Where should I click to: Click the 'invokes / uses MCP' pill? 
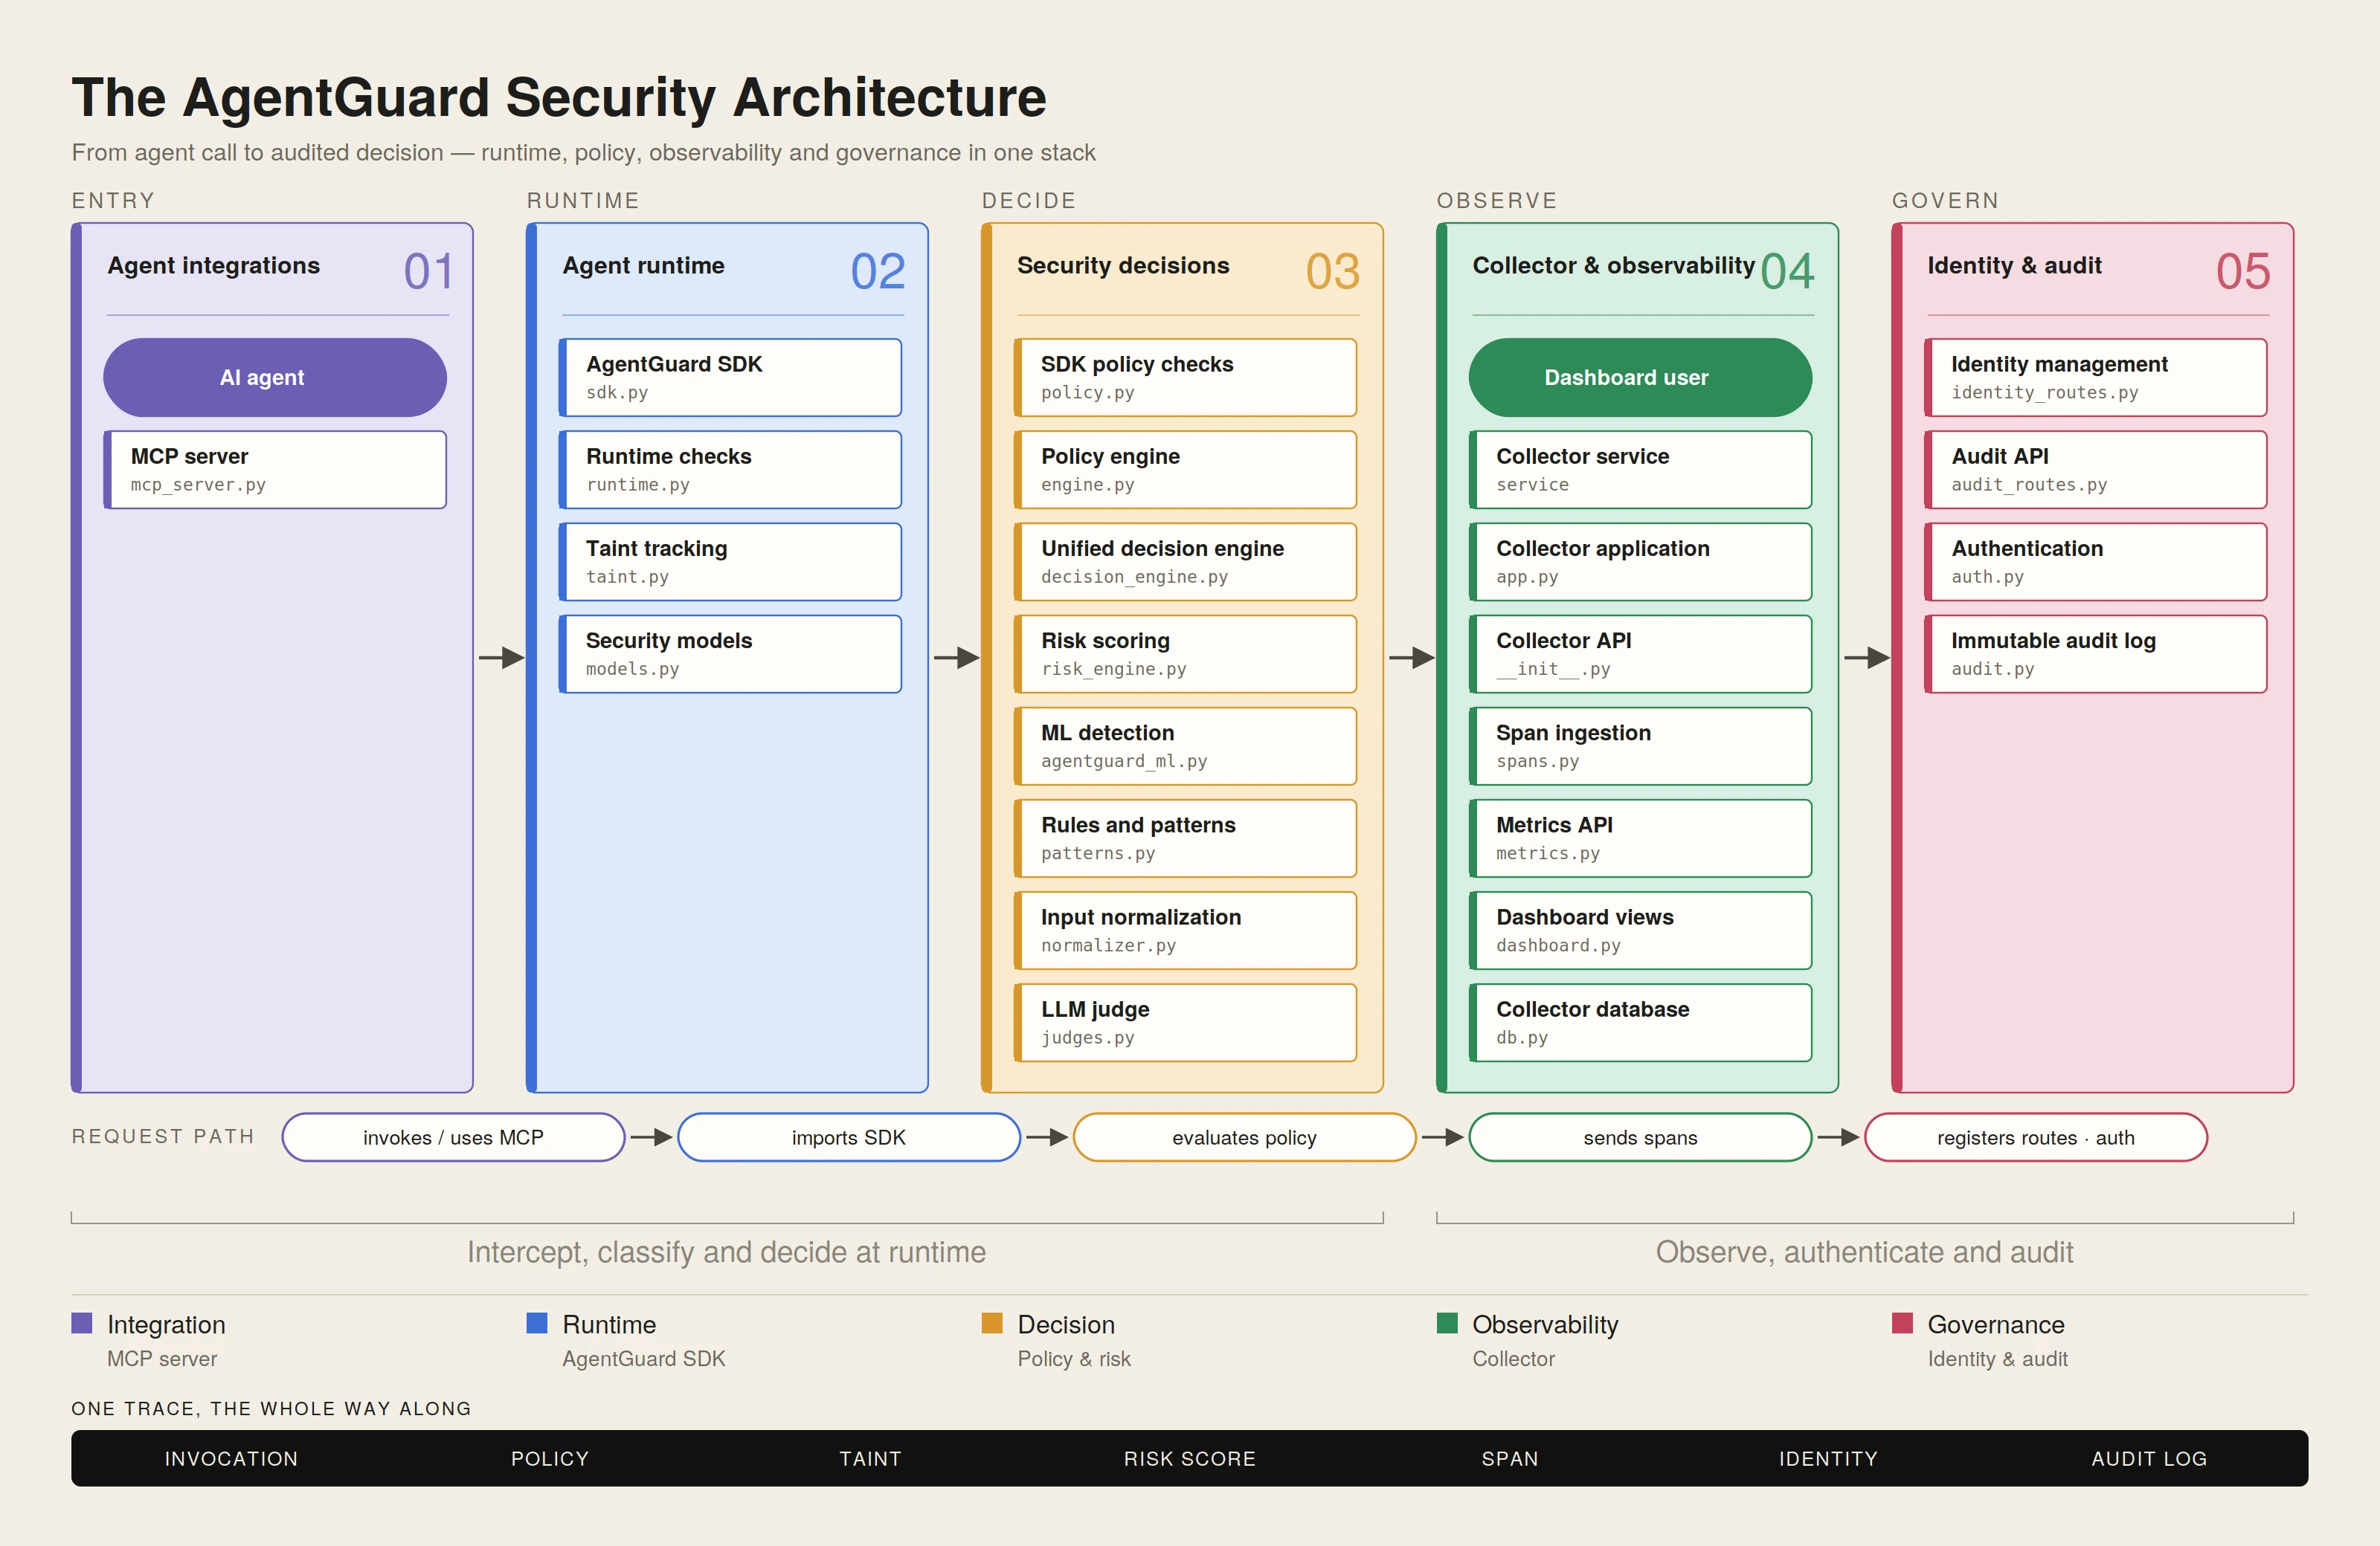(x=453, y=1137)
